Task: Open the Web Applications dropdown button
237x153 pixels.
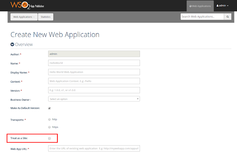Action: [x=24, y=17]
